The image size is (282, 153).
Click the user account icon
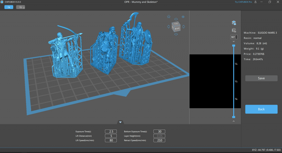[256, 2]
